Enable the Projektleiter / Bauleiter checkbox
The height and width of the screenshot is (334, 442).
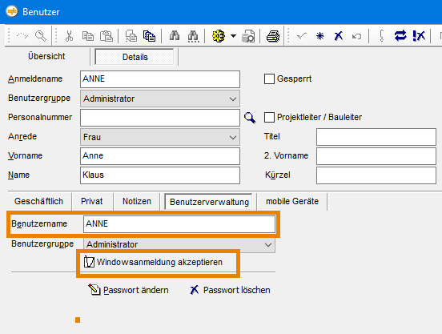269,117
